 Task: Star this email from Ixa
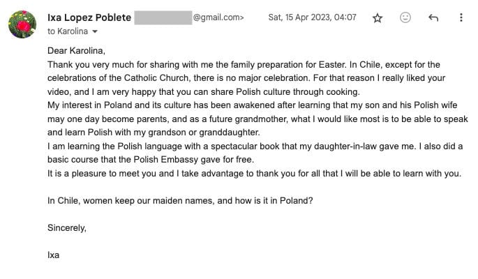click(x=378, y=18)
